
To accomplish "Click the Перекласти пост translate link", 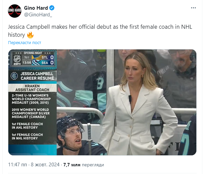I will pyautogui.click(x=25, y=43).
